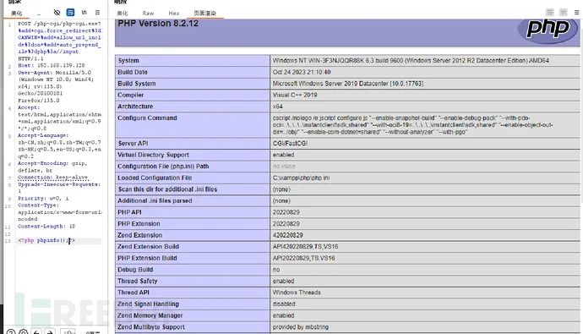Select the 页面渲染 render tab in response panel
Screen dimensions: 583x334
pos(204,13)
